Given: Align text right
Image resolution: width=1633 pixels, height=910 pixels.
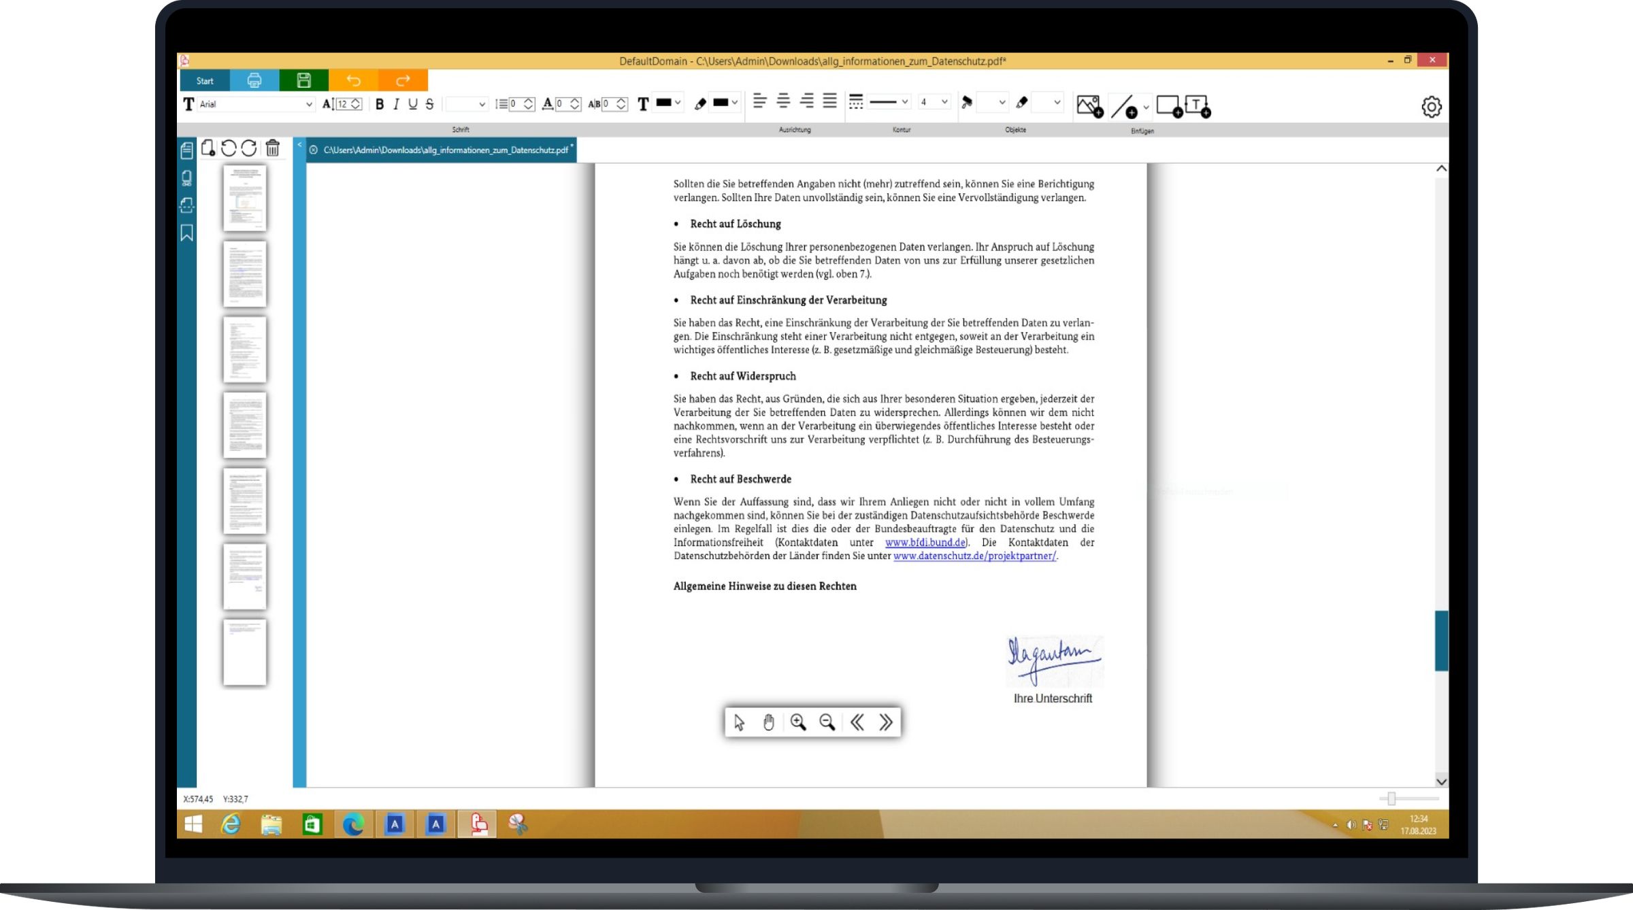Looking at the screenshot, I should tap(806, 101).
